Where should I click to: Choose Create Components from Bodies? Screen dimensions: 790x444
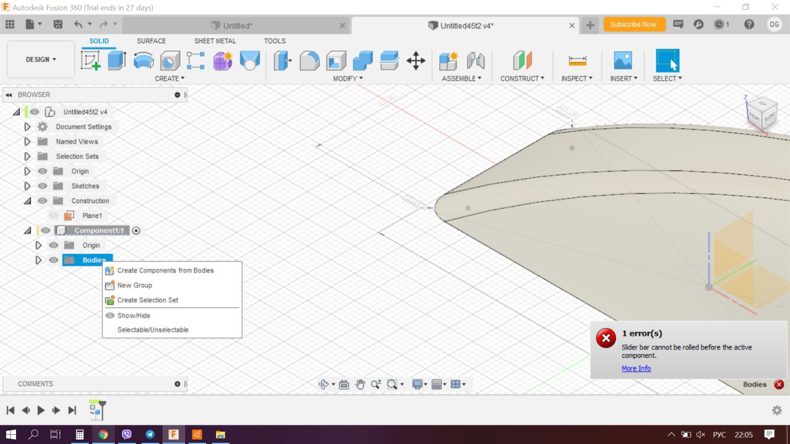165,271
